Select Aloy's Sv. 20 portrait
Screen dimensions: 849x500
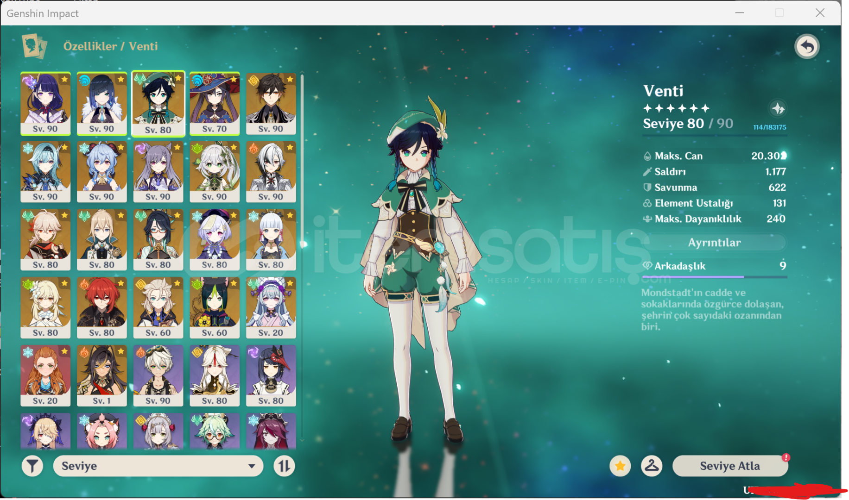pos(45,376)
